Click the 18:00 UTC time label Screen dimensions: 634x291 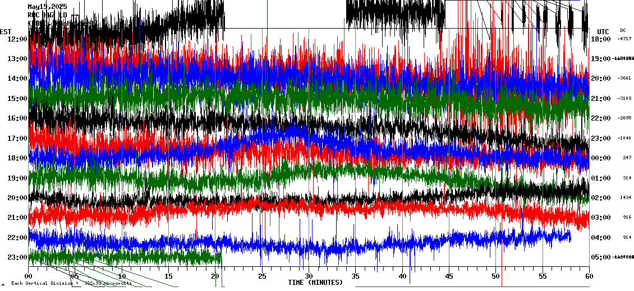[x=601, y=39]
